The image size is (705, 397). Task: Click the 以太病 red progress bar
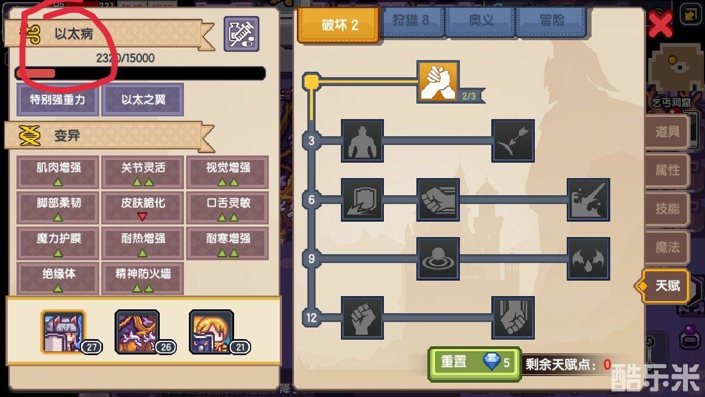(140, 73)
